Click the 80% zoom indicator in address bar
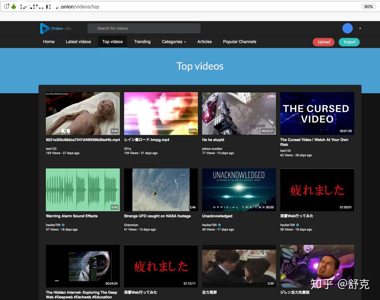 pos(369,7)
